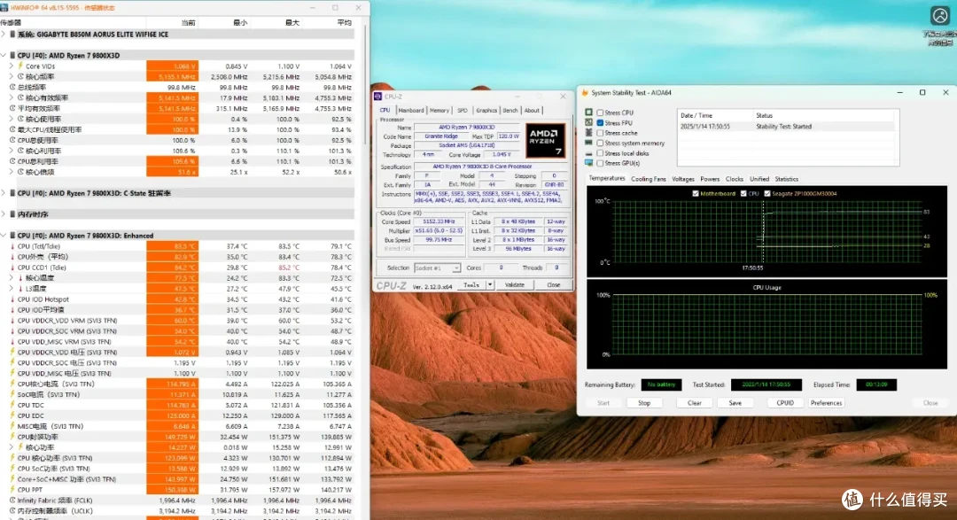Open the Statistics tab in AIDA64

[786, 180]
